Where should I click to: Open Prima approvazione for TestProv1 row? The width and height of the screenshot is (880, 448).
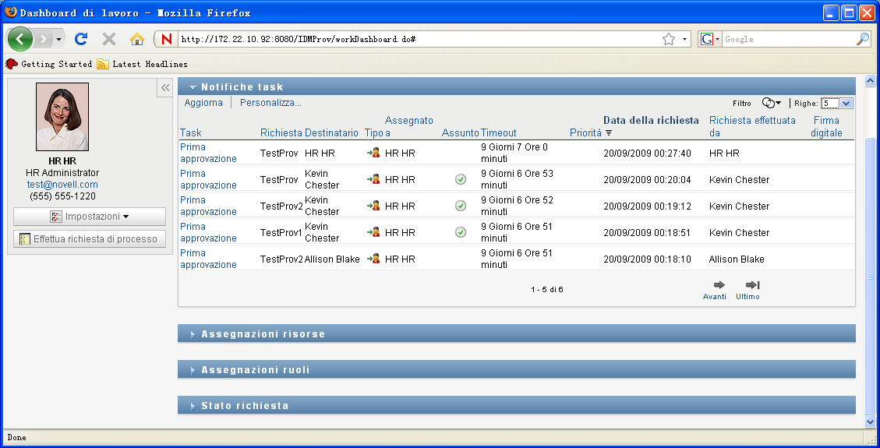[x=208, y=232]
